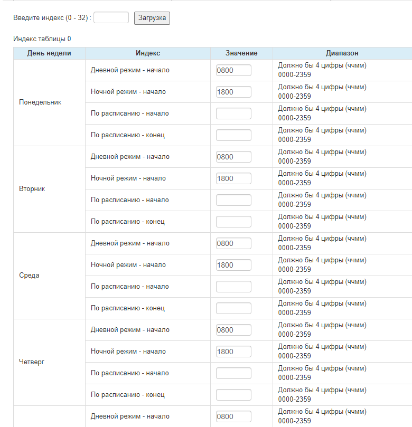Click Monday schedule start empty field
Viewport: 412px width, 427px height.
[233, 113]
